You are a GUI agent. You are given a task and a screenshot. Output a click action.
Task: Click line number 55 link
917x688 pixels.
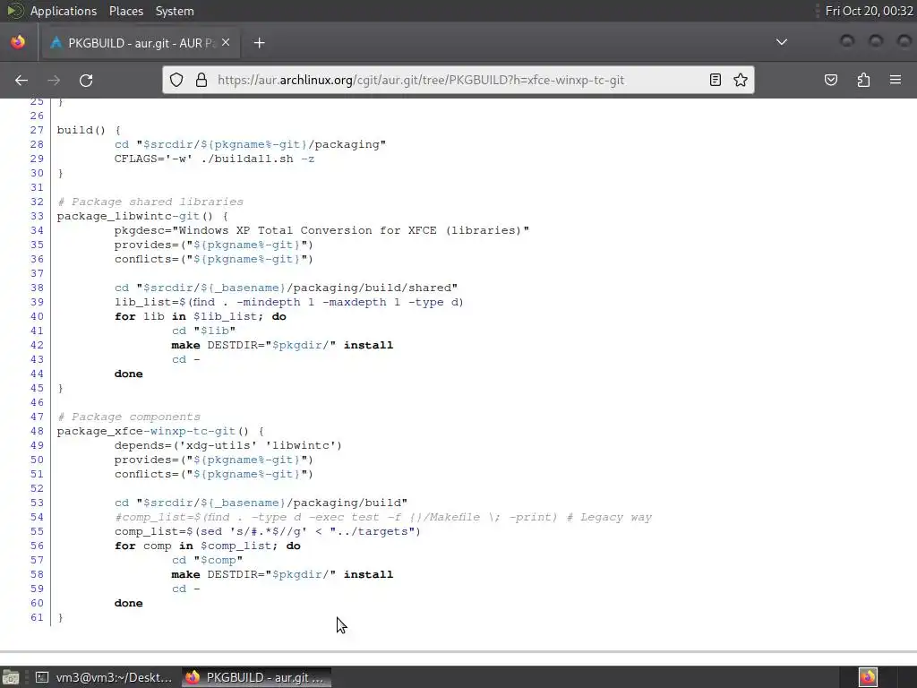pos(37,531)
